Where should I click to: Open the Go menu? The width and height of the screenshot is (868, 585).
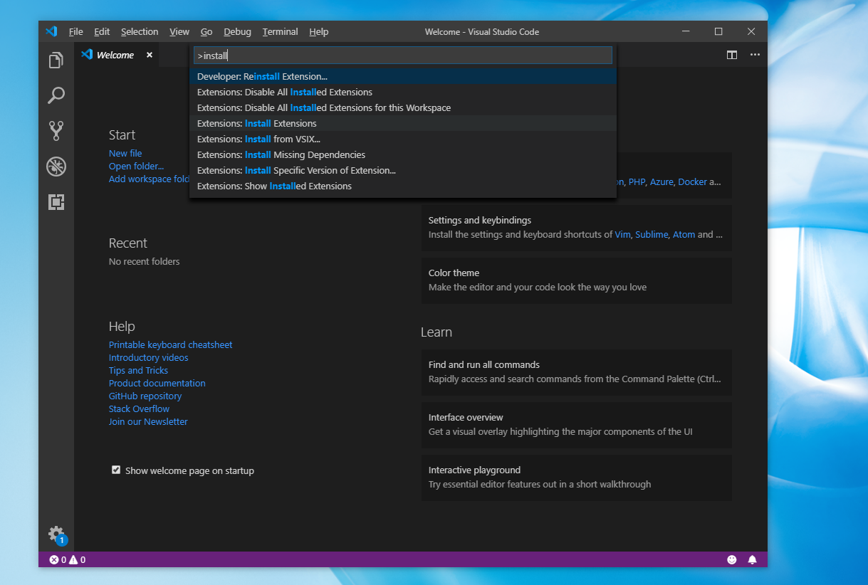[206, 31]
